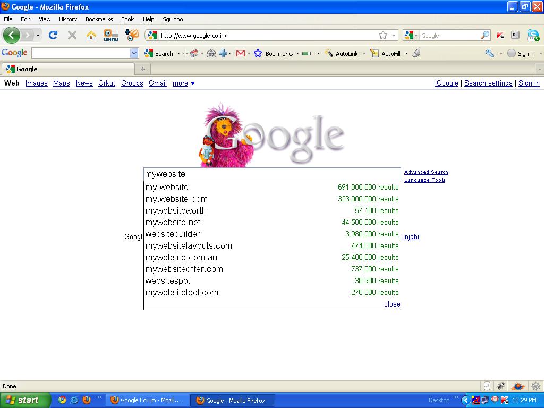Screen dimensions: 544x408
Task: Open the AutoLink dropdown arrow
Action: 364,54
